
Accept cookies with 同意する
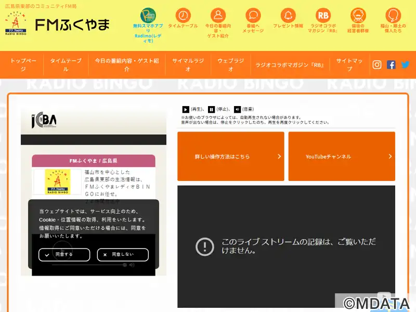pyautogui.click(x=64, y=255)
